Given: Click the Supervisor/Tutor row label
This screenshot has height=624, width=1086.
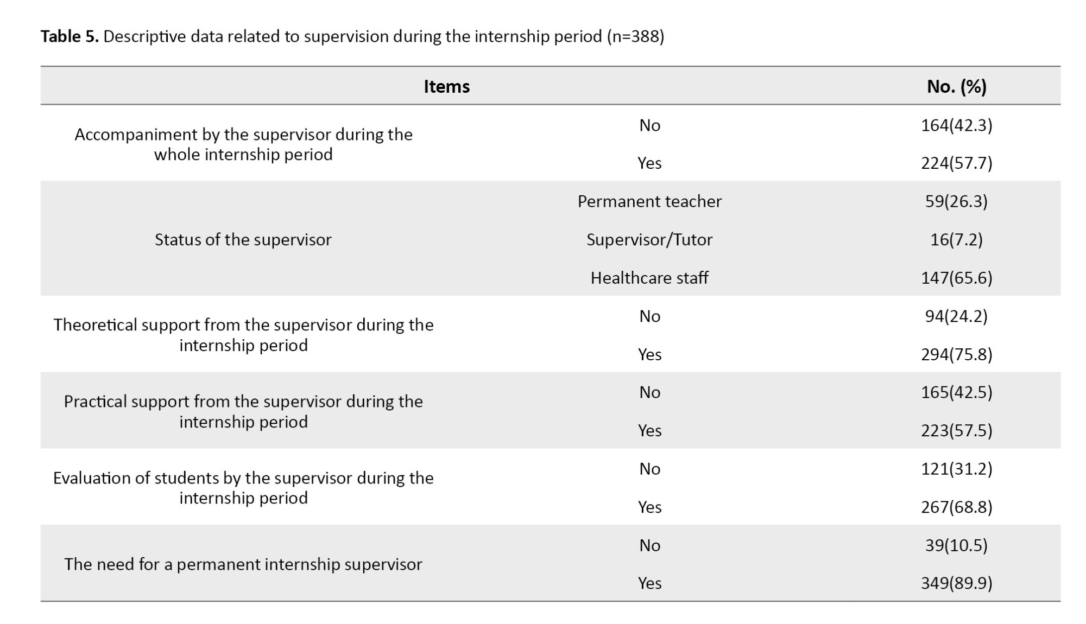Looking at the screenshot, I should [649, 239].
